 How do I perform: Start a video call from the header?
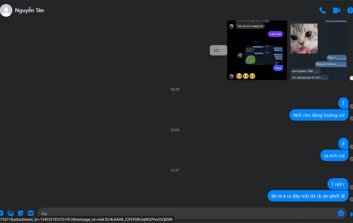pos(336,10)
